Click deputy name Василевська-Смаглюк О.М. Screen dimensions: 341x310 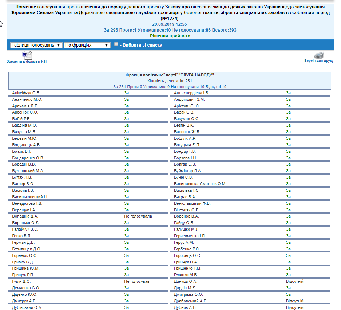coord(200,184)
